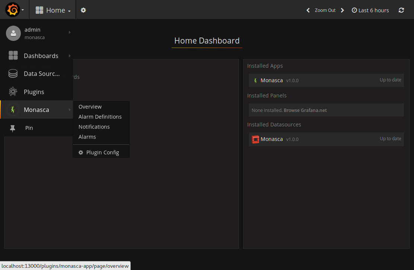Click the monasca organization name under admin
This screenshot has height=270, width=414.
point(35,38)
